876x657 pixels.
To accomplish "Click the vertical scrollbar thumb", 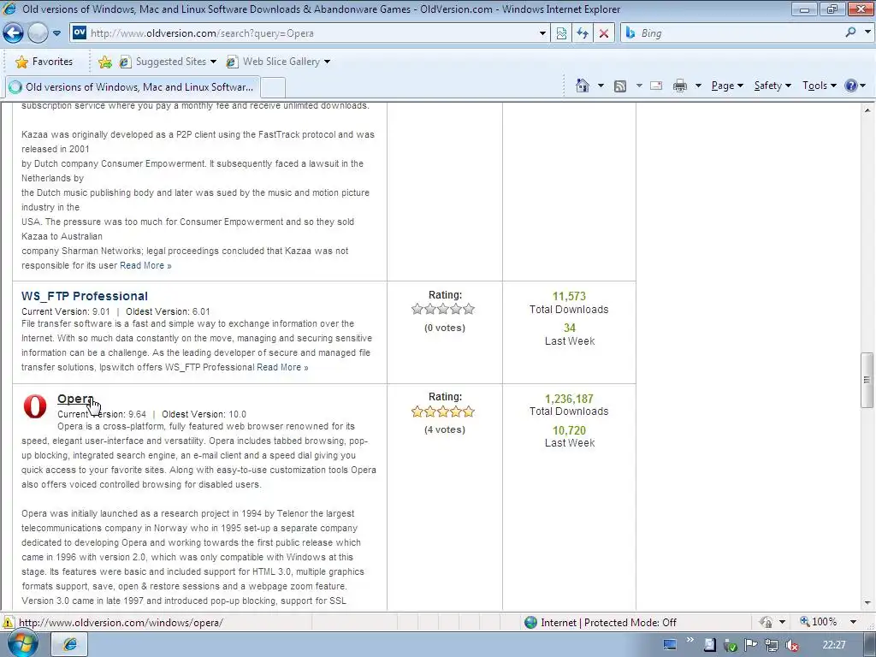I will click(867, 380).
